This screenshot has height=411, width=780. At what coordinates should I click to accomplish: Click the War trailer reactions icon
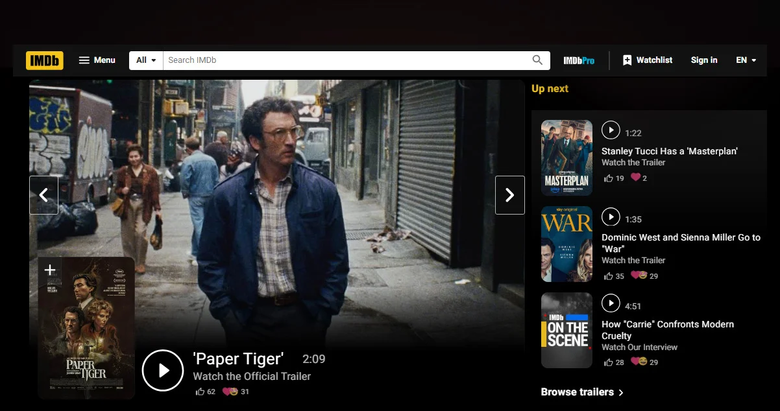(x=639, y=276)
